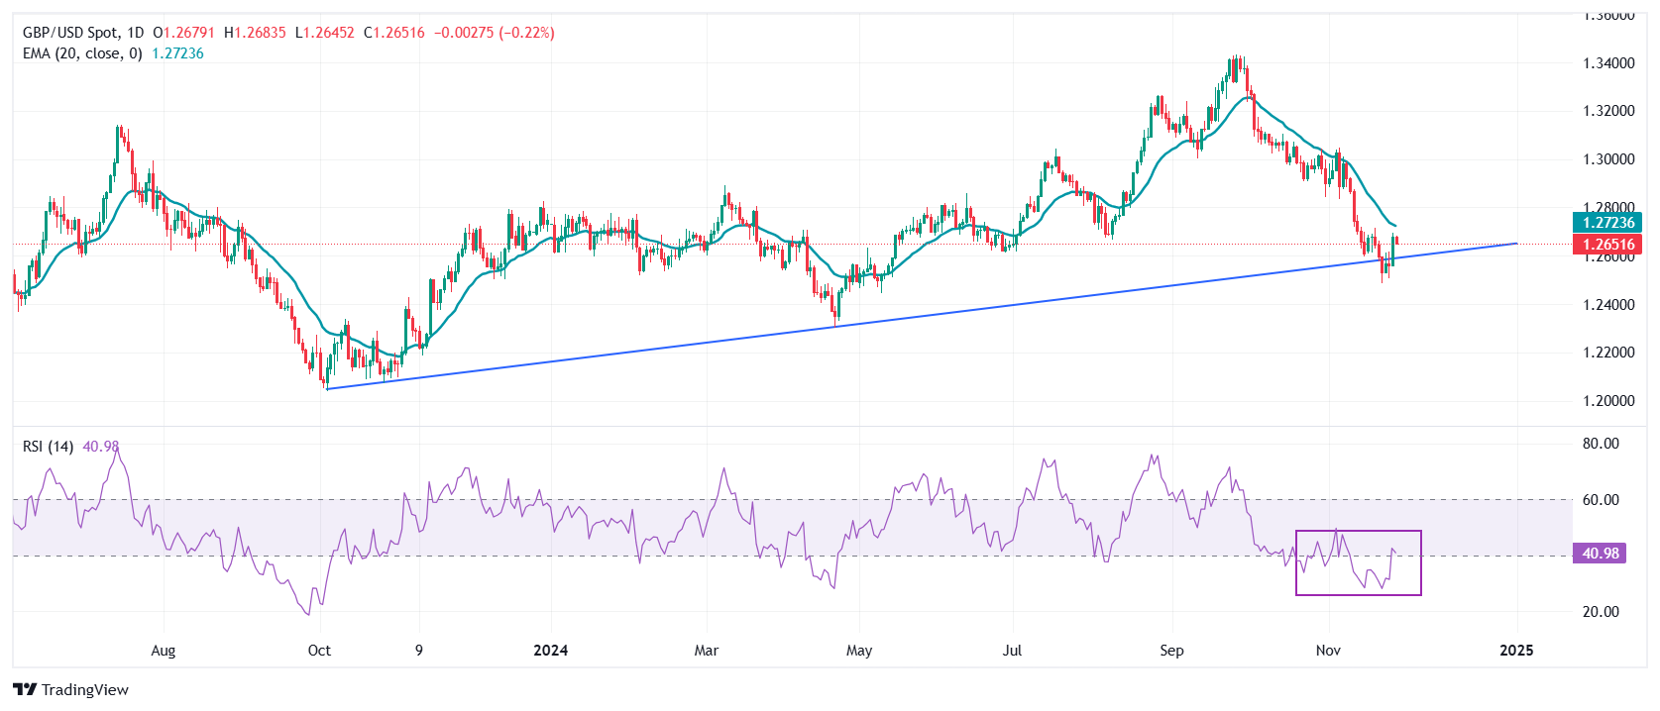Click the TradingView logo

click(x=70, y=689)
